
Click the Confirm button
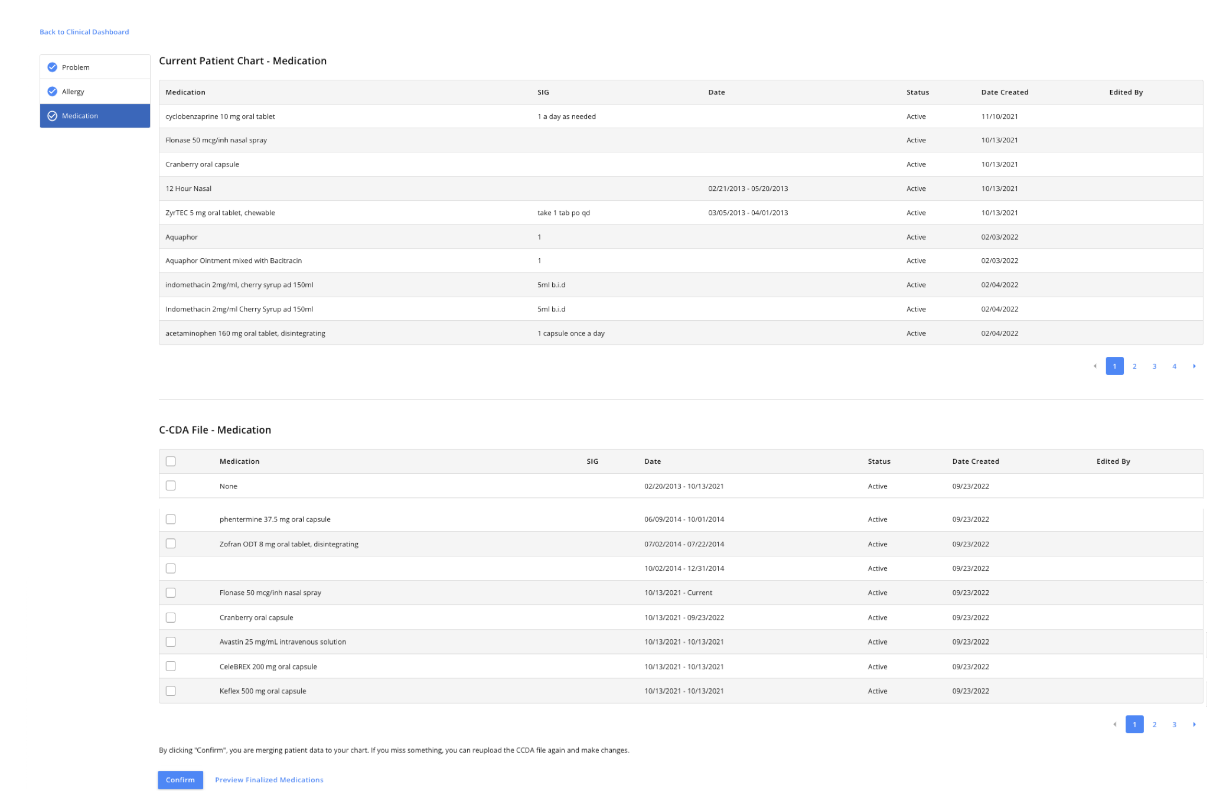(180, 780)
